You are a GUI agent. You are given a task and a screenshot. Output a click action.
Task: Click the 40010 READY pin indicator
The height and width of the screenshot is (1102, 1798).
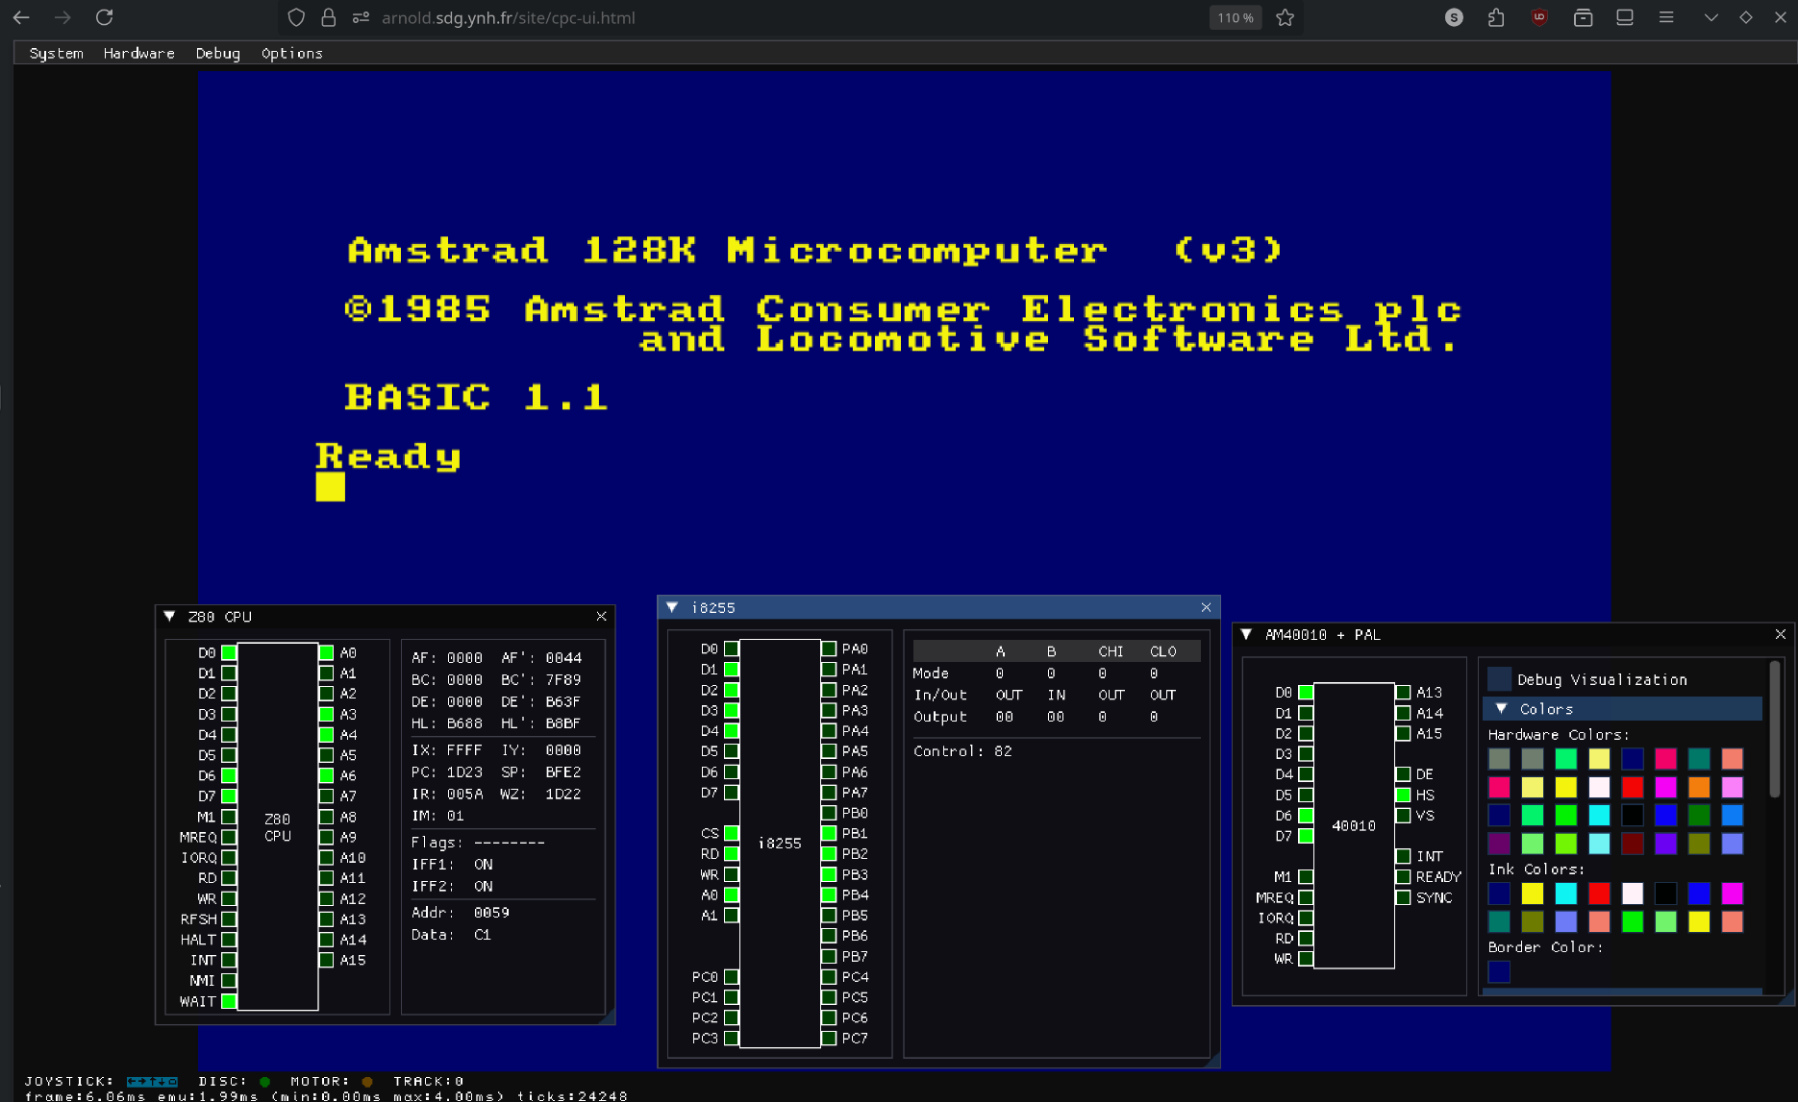pos(1404,876)
